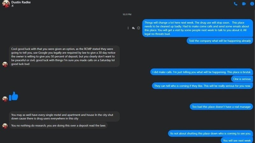Click avatar beside the 'Cool good luck' message
Screen dimensions: 255x143
(x=5, y=64)
